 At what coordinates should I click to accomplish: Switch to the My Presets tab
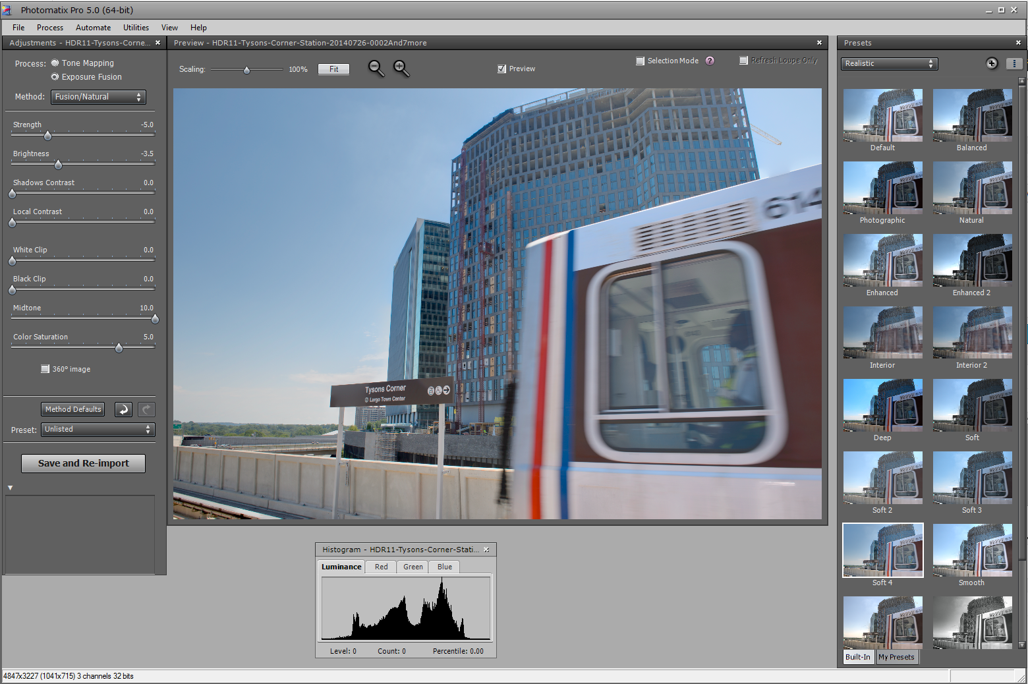click(896, 657)
